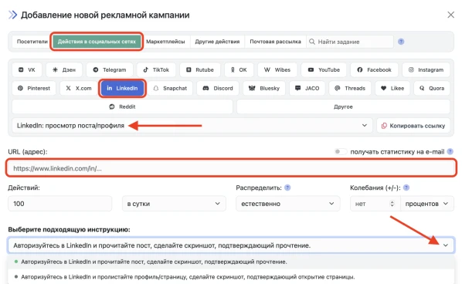Click the help icon next to task search
Viewport: 462px width, 284px height.
(401, 42)
